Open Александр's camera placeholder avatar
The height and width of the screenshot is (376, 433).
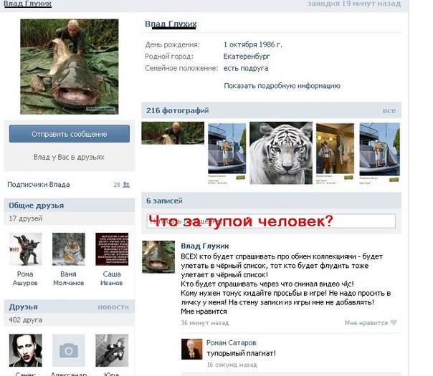69,350
